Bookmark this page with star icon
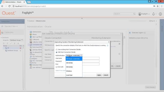The image size is (164, 92). click(x=158, y=6)
